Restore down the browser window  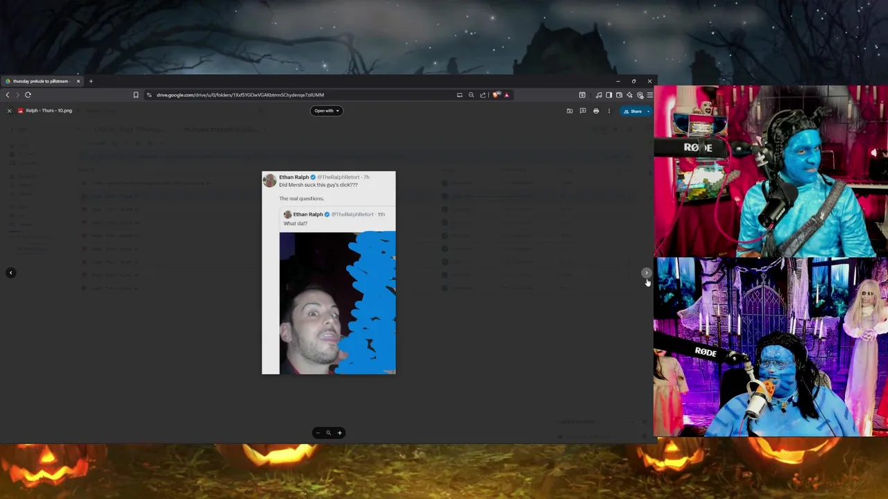634,81
